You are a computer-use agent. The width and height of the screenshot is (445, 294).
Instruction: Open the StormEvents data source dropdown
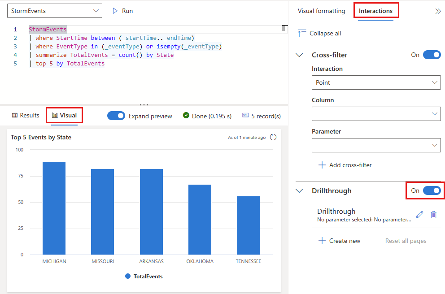[55, 11]
